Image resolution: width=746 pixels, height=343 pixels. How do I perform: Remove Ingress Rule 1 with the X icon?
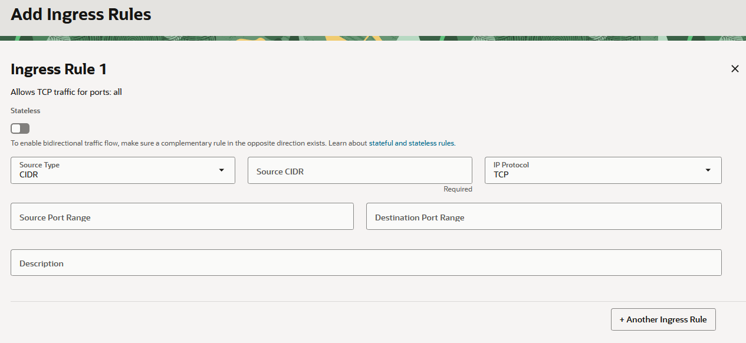point(735,69)
